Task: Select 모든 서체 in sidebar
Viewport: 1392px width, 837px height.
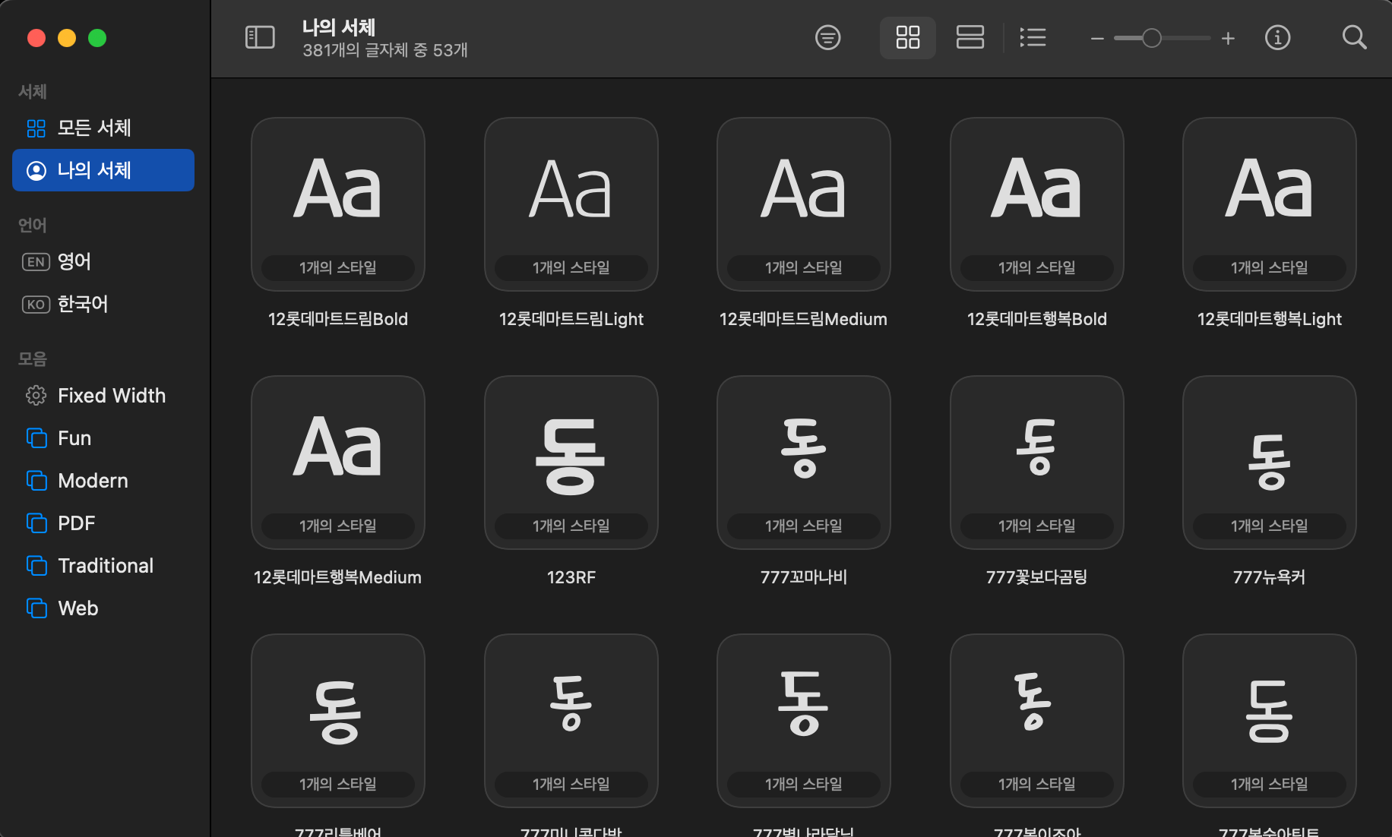Action: point(103,128)
